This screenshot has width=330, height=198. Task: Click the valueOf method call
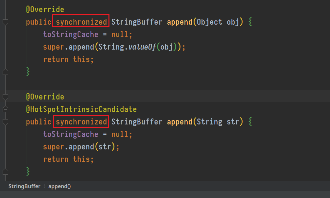142,47
